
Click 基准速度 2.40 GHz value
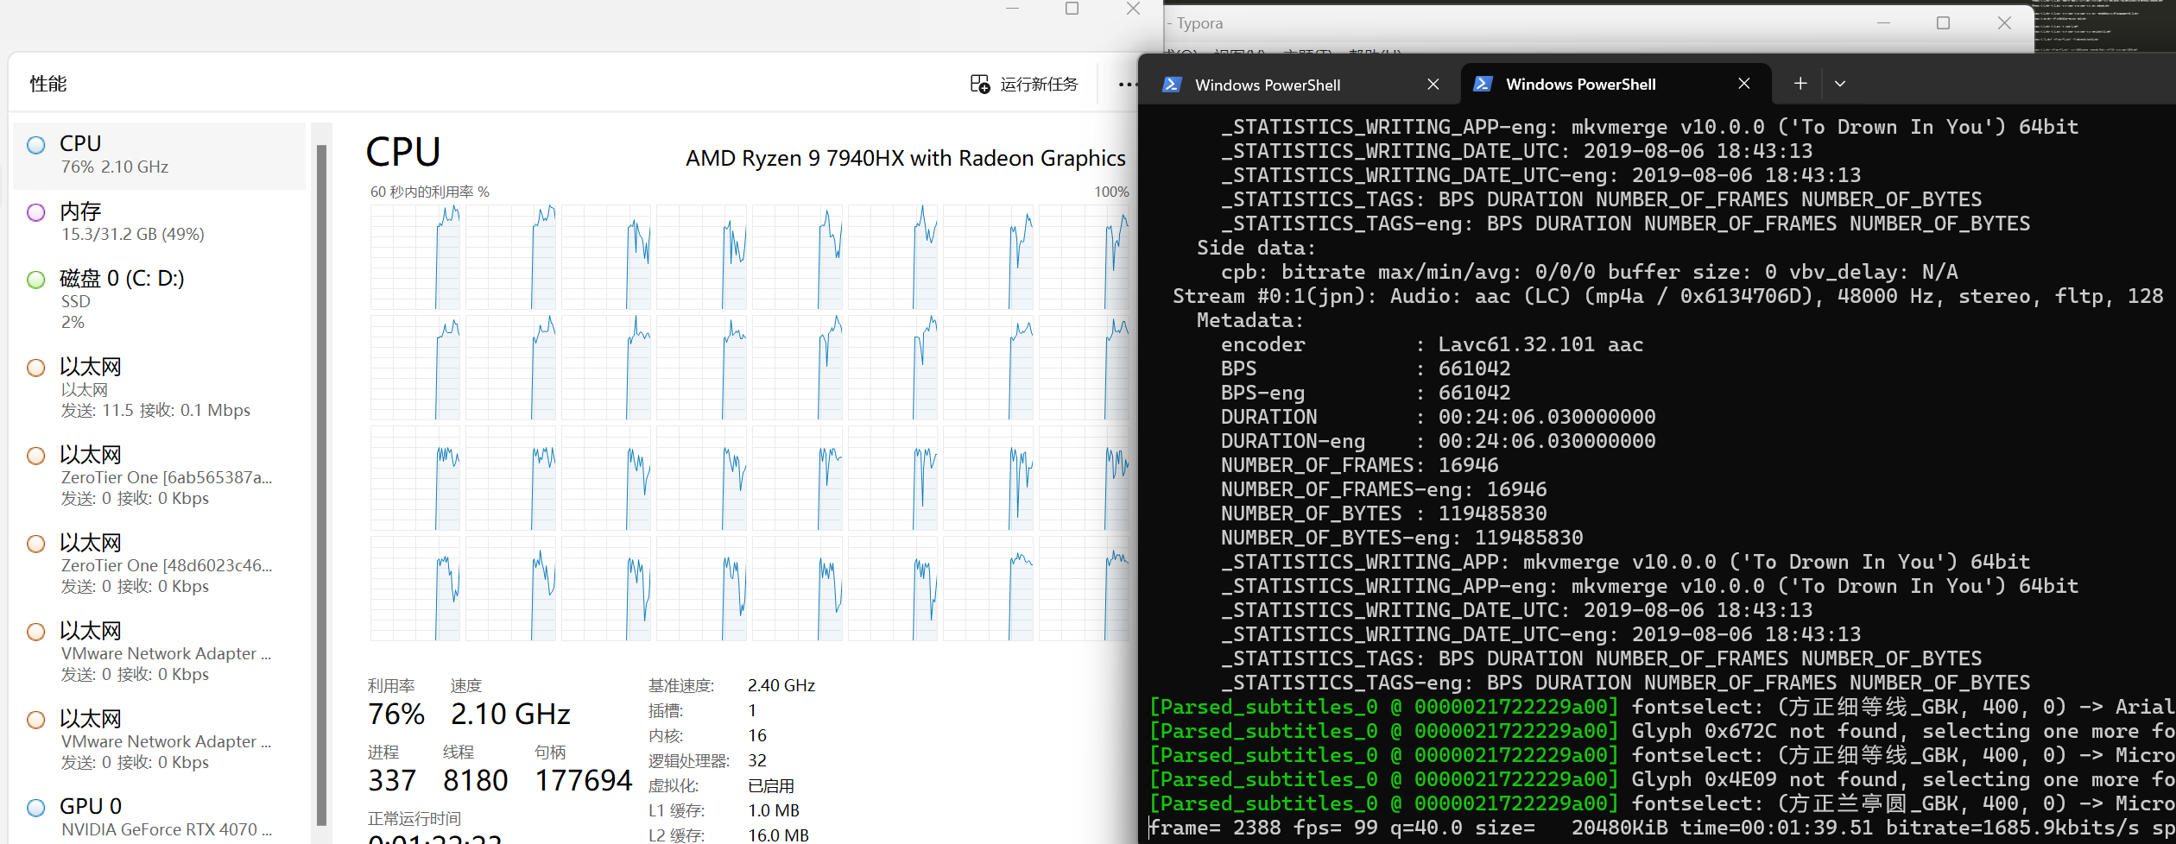(x=781, y=685)
